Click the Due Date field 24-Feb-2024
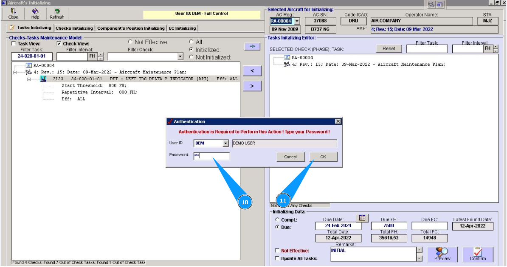This screenshot has width=507, height=267. pyautogui.click(x=338, y=226)
